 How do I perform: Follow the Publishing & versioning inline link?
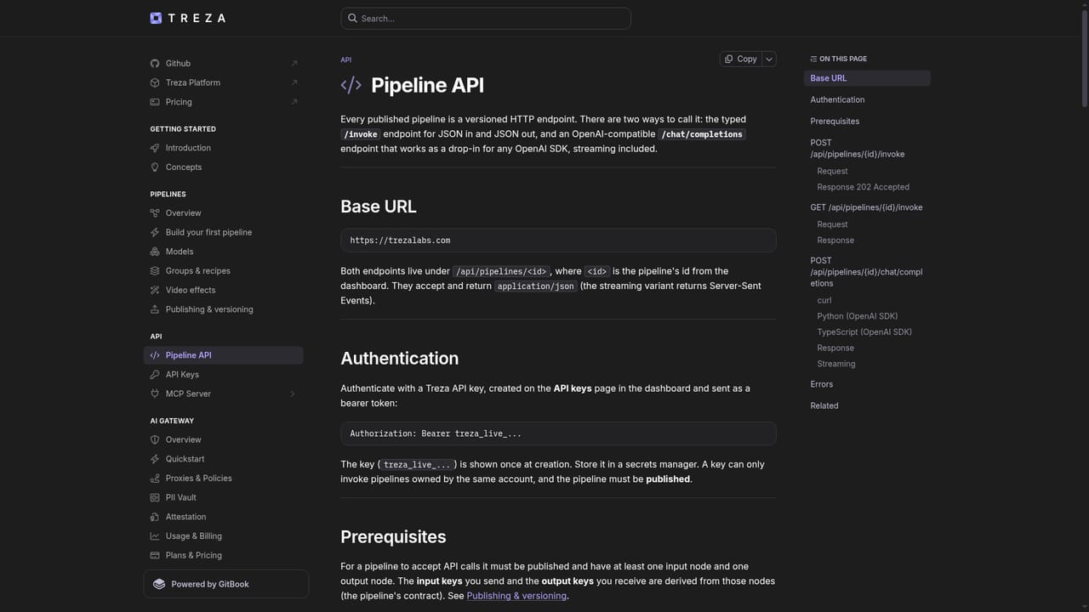[x=516, y=596]
